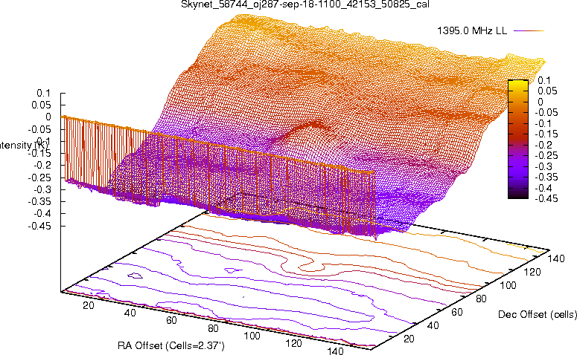Image resolution: width=577 pixels, height=355 pixels.
Task: Click the Intensity (K) axis label
Action: tap(23, 145)
